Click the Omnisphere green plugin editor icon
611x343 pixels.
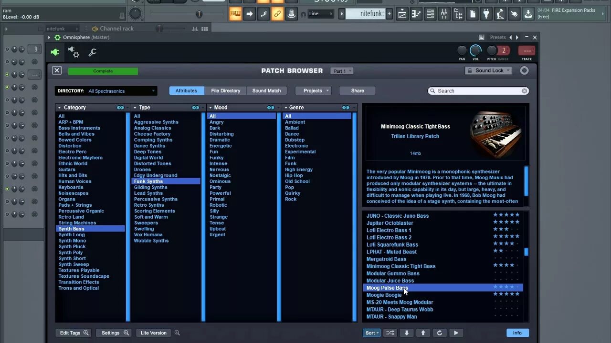tap(55, 52)
